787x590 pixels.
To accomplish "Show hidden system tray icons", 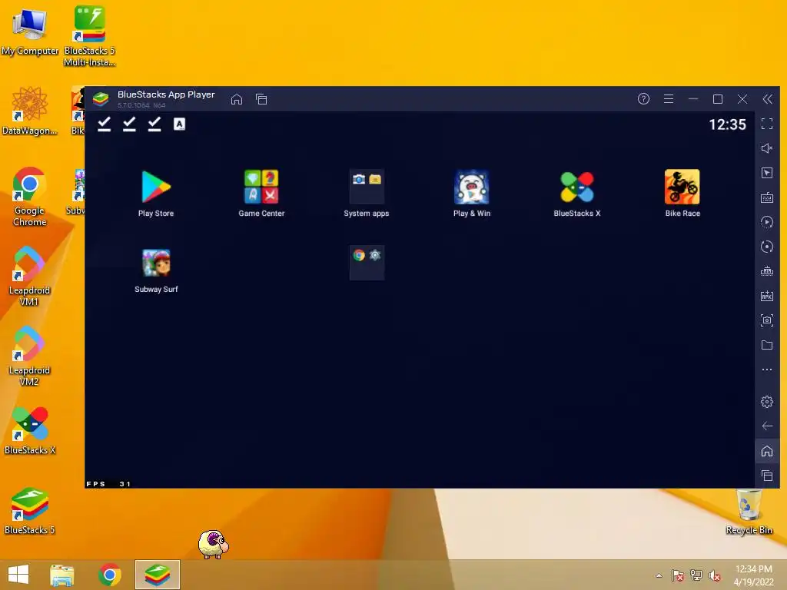I will pos(659,575).
